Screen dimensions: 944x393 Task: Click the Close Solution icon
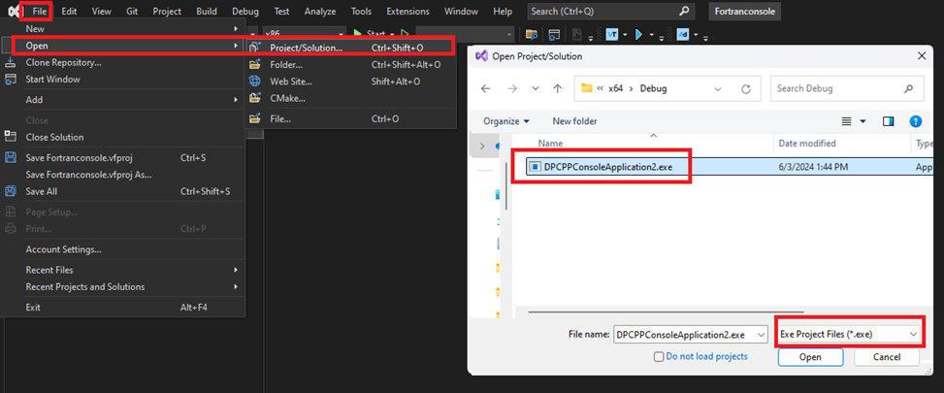[11, 137]
